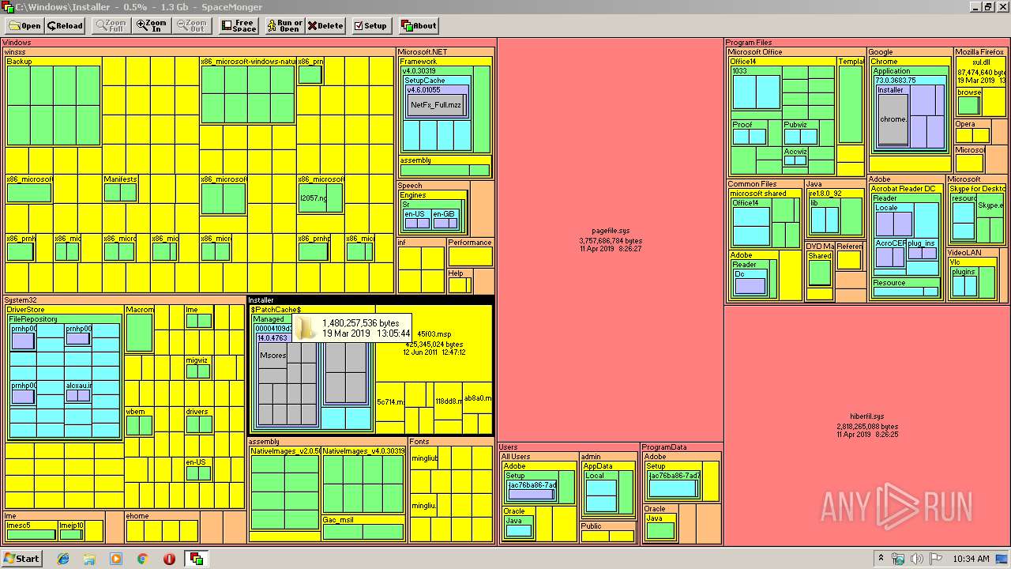The height and width of the screenshot is (569, 1011).
Task: Select the FileRepository folder label
Action: point(33,319)
